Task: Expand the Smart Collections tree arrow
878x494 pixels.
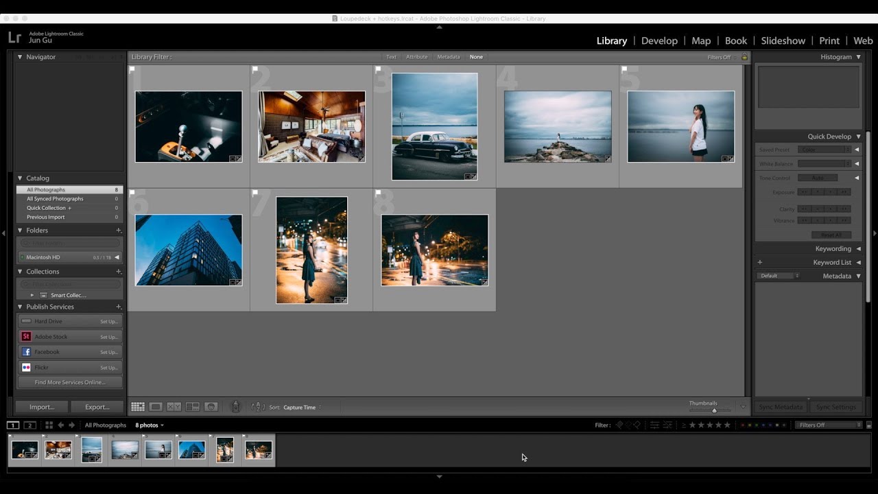Action: pos(32,295)
